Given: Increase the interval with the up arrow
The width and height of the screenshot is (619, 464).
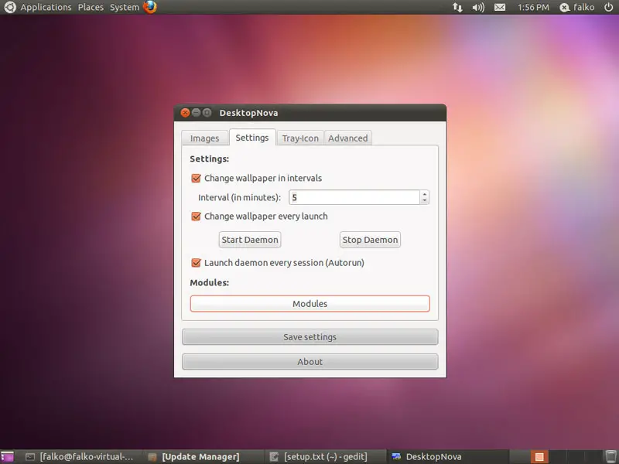Looking at the screenshot, I should click(x=424, y=194).
